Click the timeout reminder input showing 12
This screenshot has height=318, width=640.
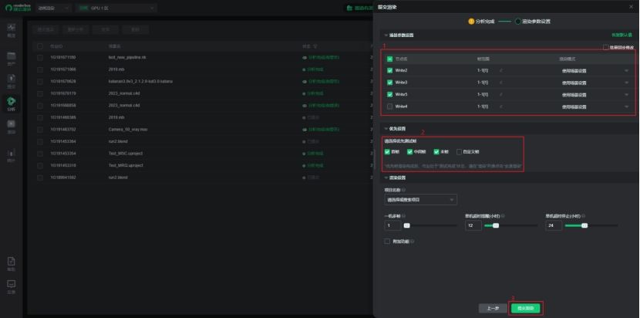(473, 225)
